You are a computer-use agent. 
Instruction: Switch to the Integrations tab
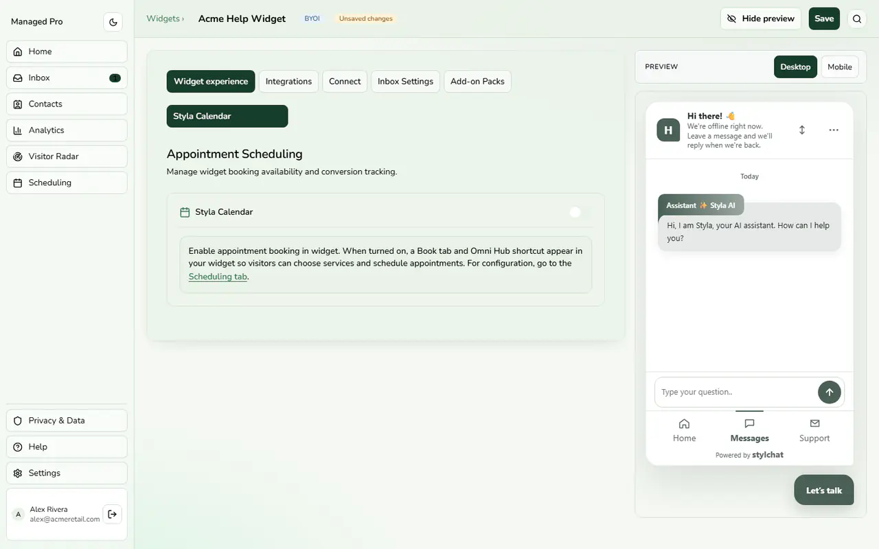(288, 81)
